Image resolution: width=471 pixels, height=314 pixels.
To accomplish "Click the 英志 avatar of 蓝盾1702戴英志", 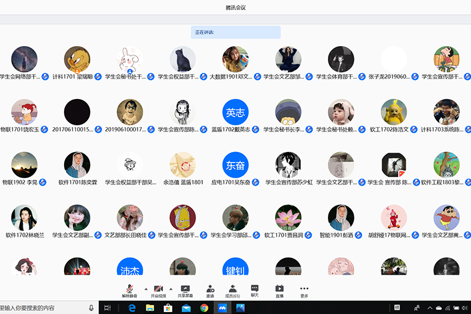I will [235, 112].
